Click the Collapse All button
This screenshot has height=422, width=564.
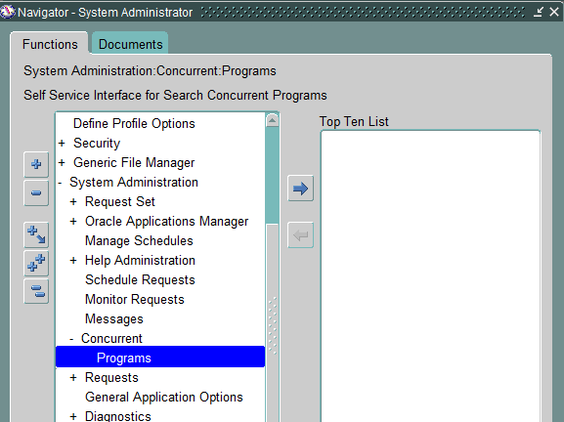[x=36, y=291]
